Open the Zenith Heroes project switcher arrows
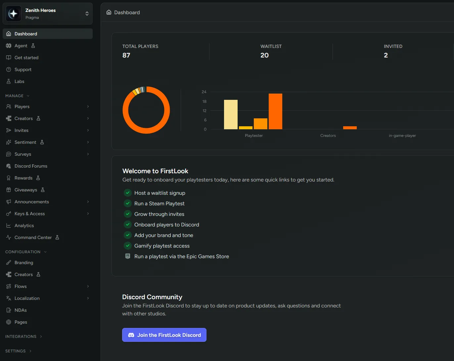This screenshot has width=454, height=361. (x=87, y=14)
